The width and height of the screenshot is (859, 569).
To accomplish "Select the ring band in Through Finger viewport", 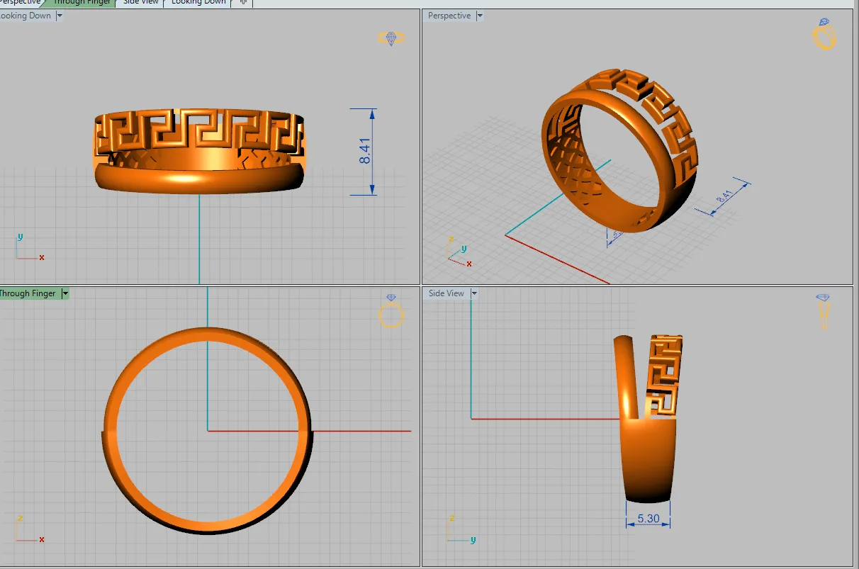I will pyautogui.click(x=208, y=431).
